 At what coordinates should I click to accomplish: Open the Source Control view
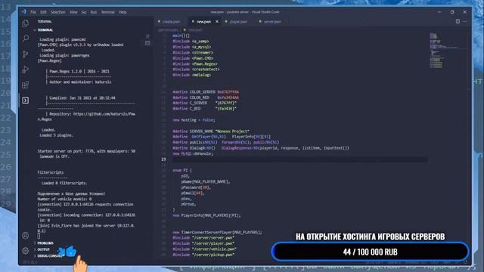tap(25, 54)
